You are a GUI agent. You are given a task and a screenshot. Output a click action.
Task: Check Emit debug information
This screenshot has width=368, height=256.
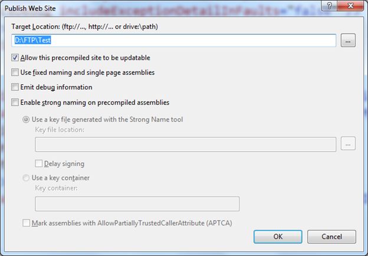click(x=15, y=87)
